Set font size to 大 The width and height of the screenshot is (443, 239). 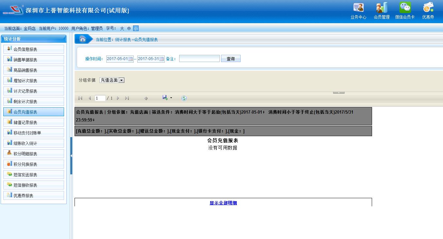click(122, 29)
